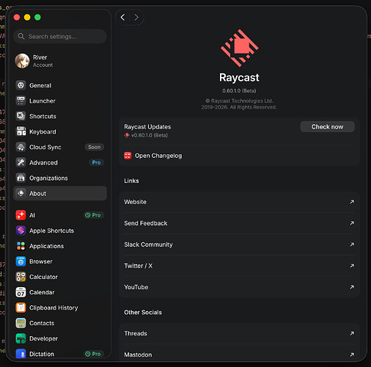
Task: Select the Cloud Sync icon
Action: click(x=21, y=147)
